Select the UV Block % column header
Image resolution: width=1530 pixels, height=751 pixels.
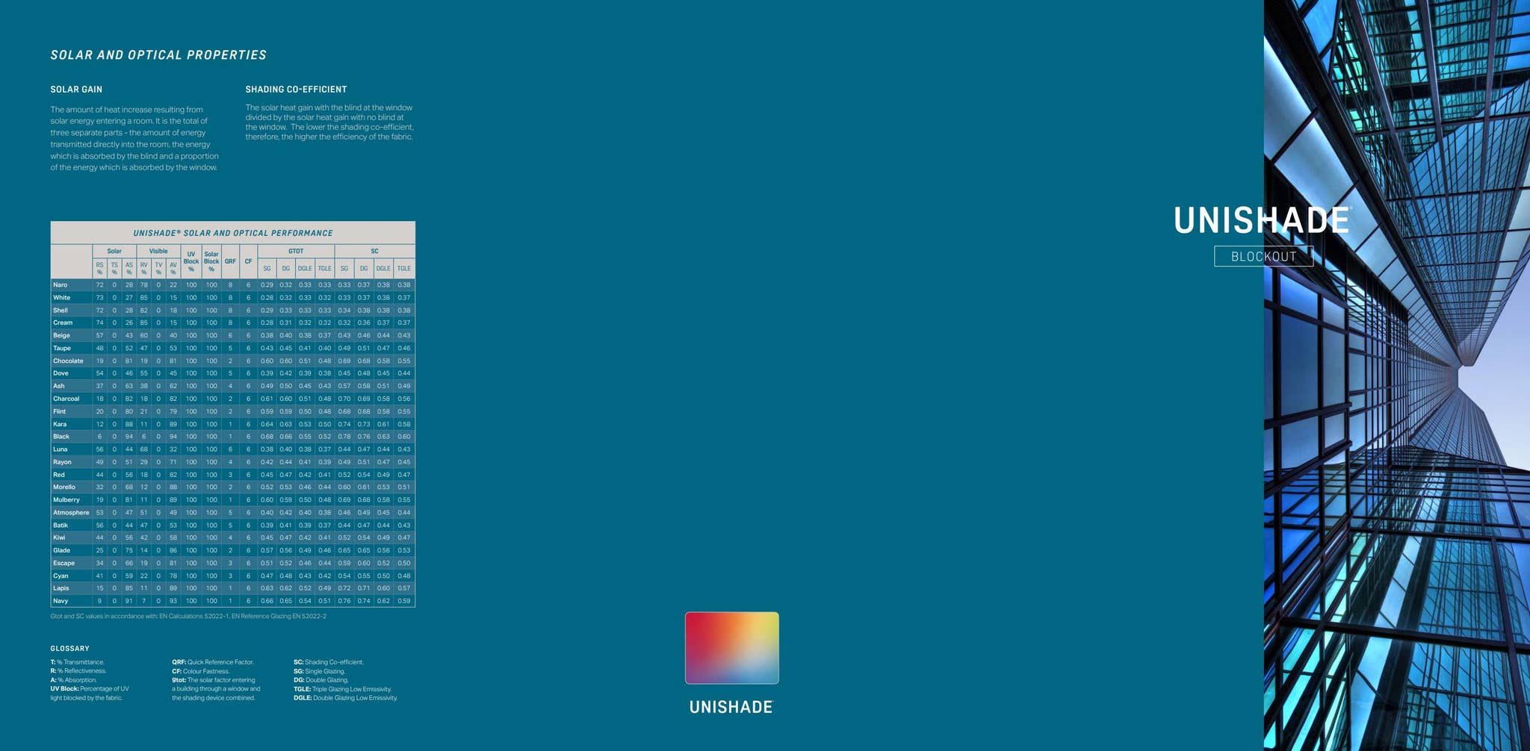[x=191, y=261]
